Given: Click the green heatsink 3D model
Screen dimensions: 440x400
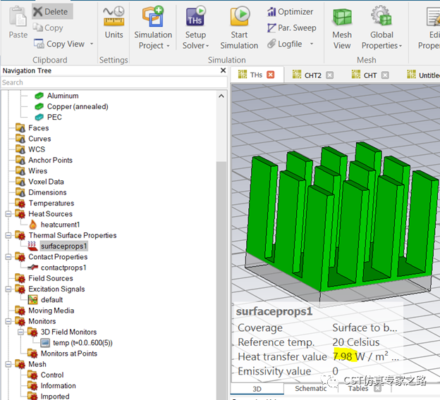Looking at the screenshot, I should click(341, 218).
